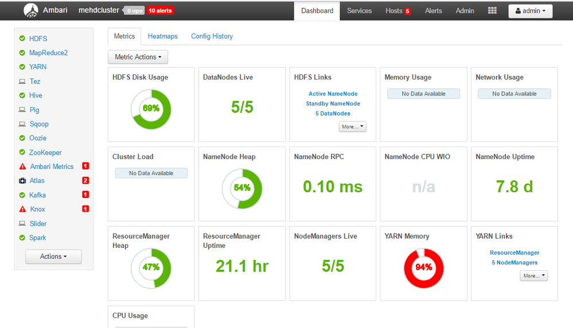
Task: Click the green status icon beside Hive
Action: click(x=22, y=95)
